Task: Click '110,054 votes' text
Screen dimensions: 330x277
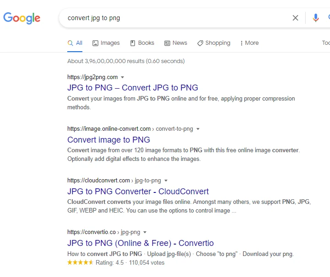Action: (x=146, y=263)
